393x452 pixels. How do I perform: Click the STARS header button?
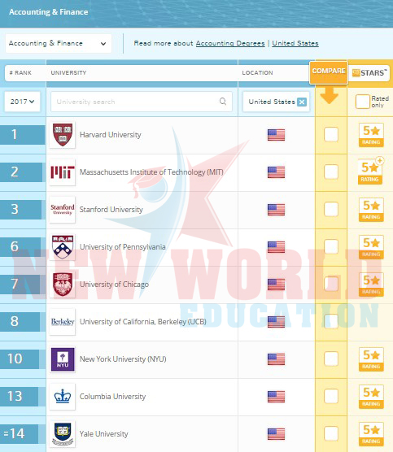(369, 72)
